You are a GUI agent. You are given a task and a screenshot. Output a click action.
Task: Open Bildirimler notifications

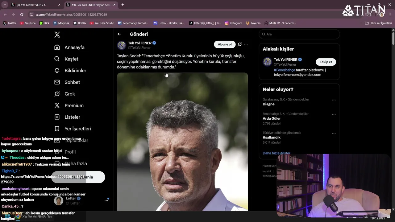pos(70,71)
